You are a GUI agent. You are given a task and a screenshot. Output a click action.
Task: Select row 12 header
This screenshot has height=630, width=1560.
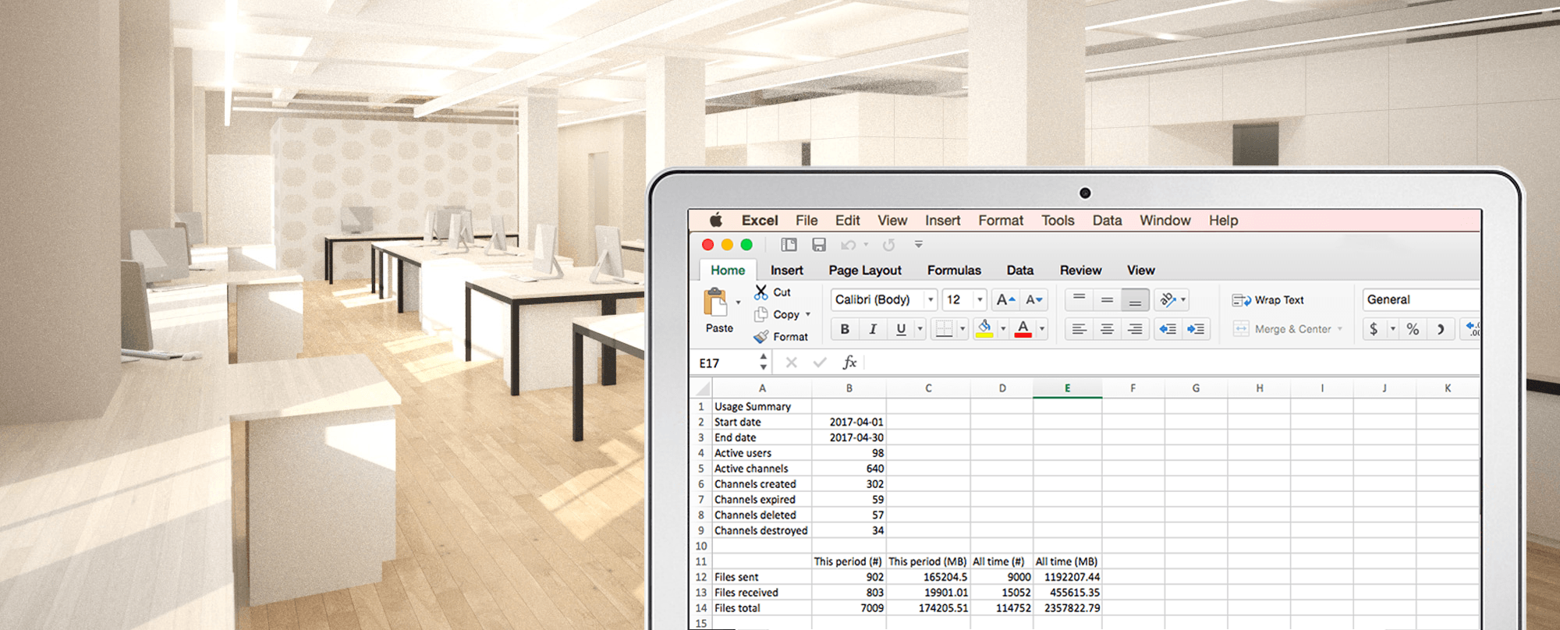point(700,577)
